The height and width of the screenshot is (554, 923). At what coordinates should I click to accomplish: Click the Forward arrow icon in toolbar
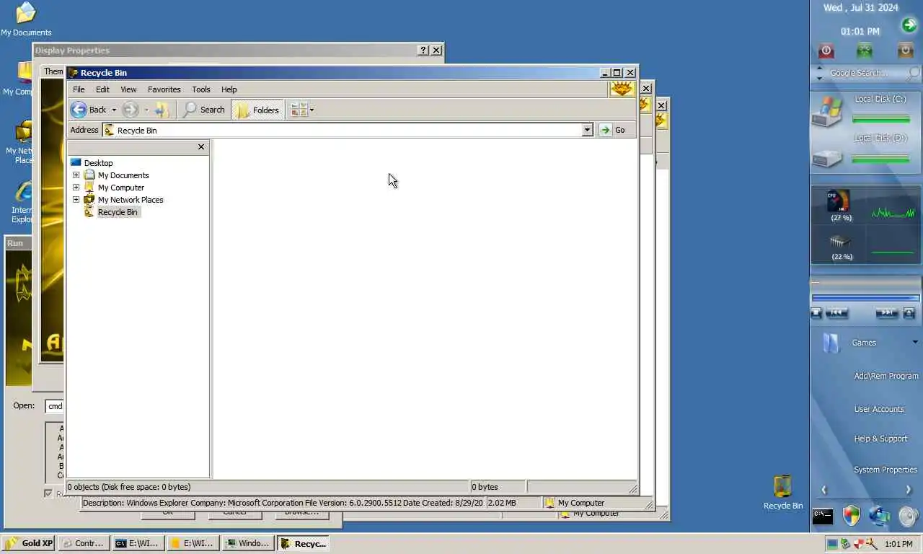(130, 110)
